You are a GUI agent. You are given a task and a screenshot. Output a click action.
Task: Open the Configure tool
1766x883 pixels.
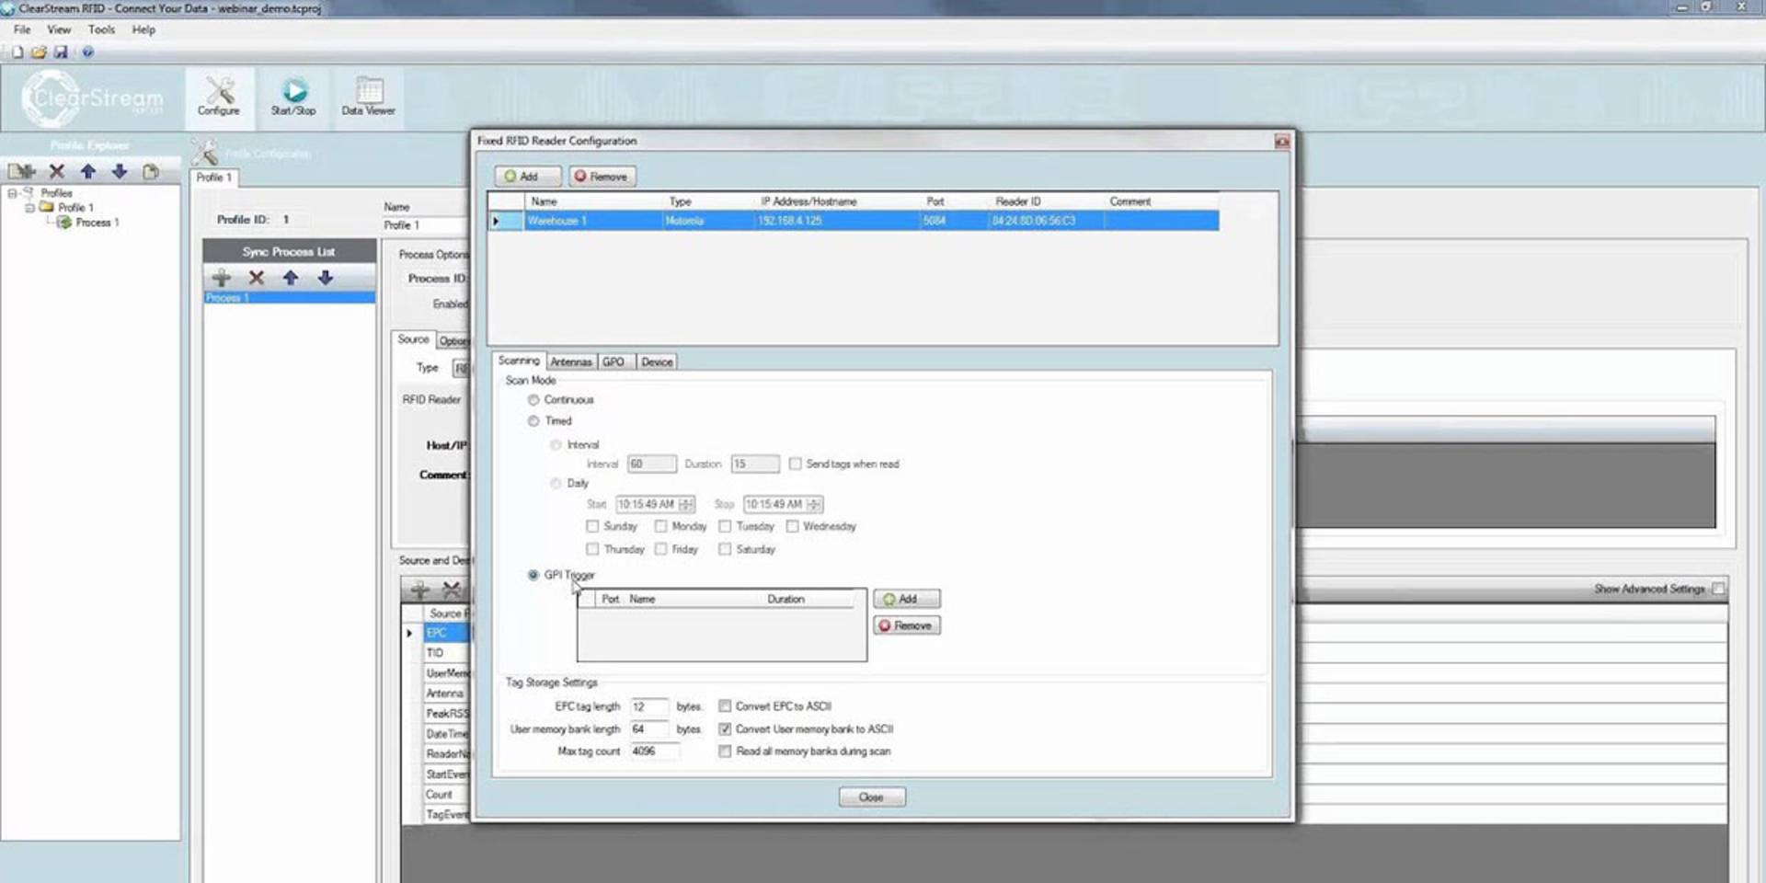(219, 97)
